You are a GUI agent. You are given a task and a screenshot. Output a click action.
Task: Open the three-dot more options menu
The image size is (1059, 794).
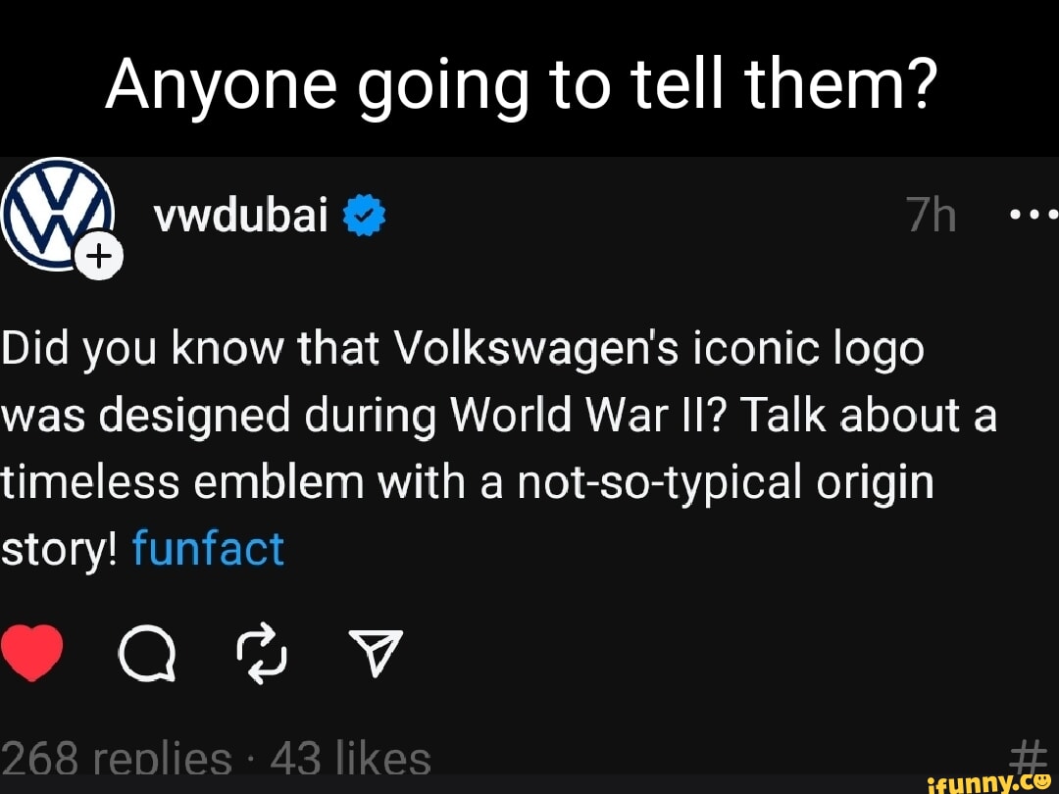(1034, 214)
